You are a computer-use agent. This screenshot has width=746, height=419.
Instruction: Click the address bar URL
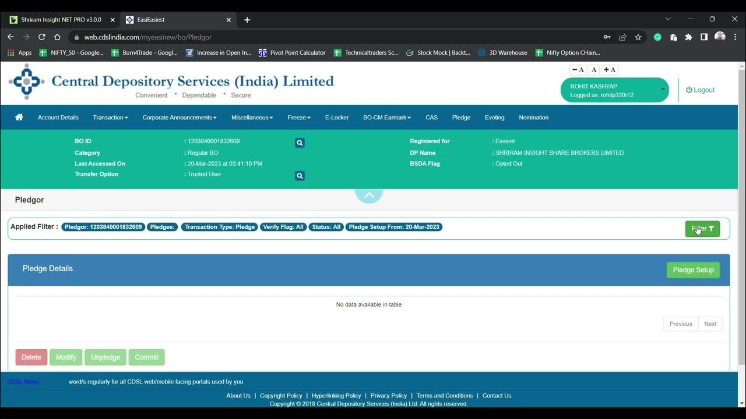tap(148, 37)
